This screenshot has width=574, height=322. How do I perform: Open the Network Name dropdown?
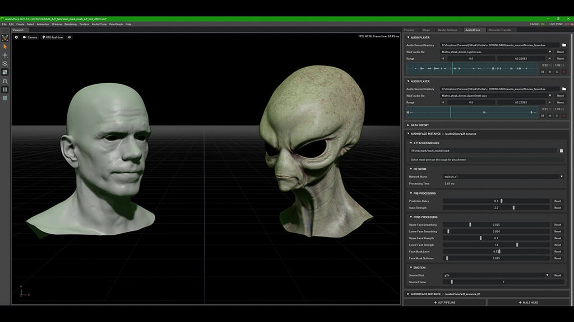[x=502, y=176]
